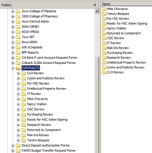Click the OGC Review tree folder icon
The height and width of the screenshot is (153, 152).
tap(23, 109)
